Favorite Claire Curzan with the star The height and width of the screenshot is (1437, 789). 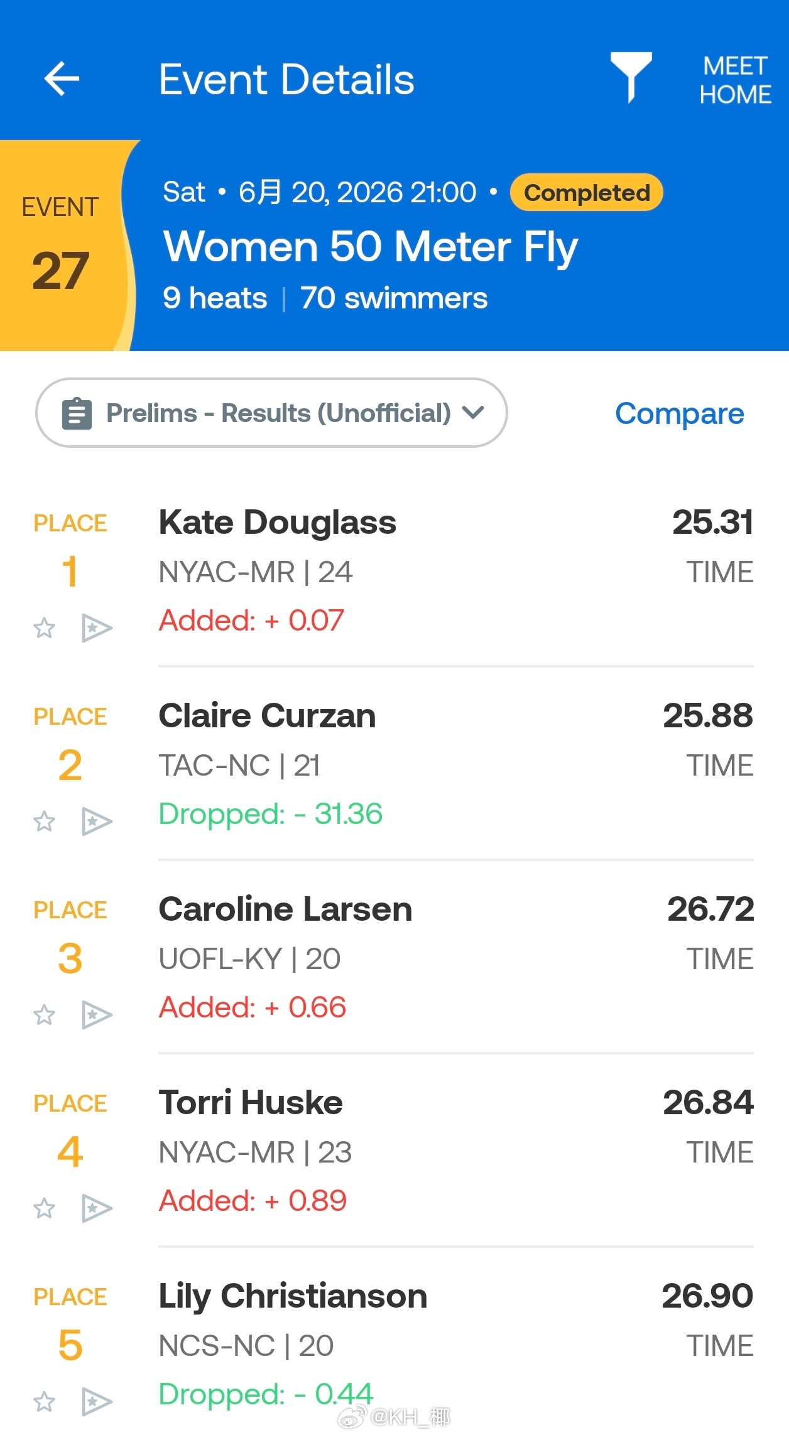pyautogui.click(x=44, y=821)
